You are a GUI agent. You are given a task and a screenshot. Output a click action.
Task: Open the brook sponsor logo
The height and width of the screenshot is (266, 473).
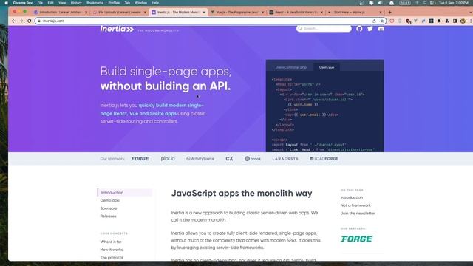[253, 159]
